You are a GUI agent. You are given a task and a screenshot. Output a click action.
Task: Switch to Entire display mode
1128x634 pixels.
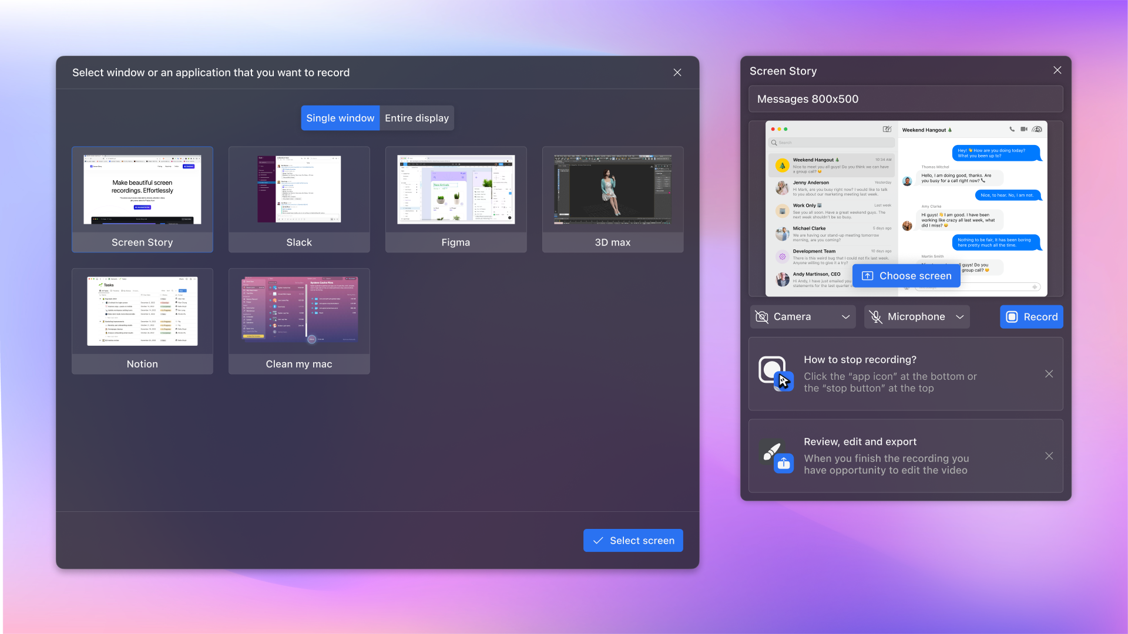(417, 117)
